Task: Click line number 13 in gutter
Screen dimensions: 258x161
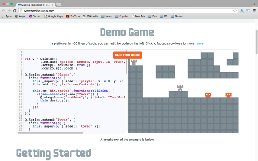Action: tap(21, 91)
